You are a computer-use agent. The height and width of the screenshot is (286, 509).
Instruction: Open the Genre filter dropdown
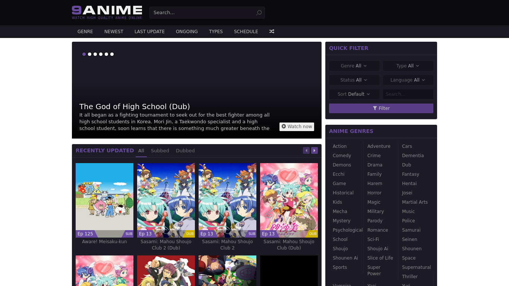point(354,66)
